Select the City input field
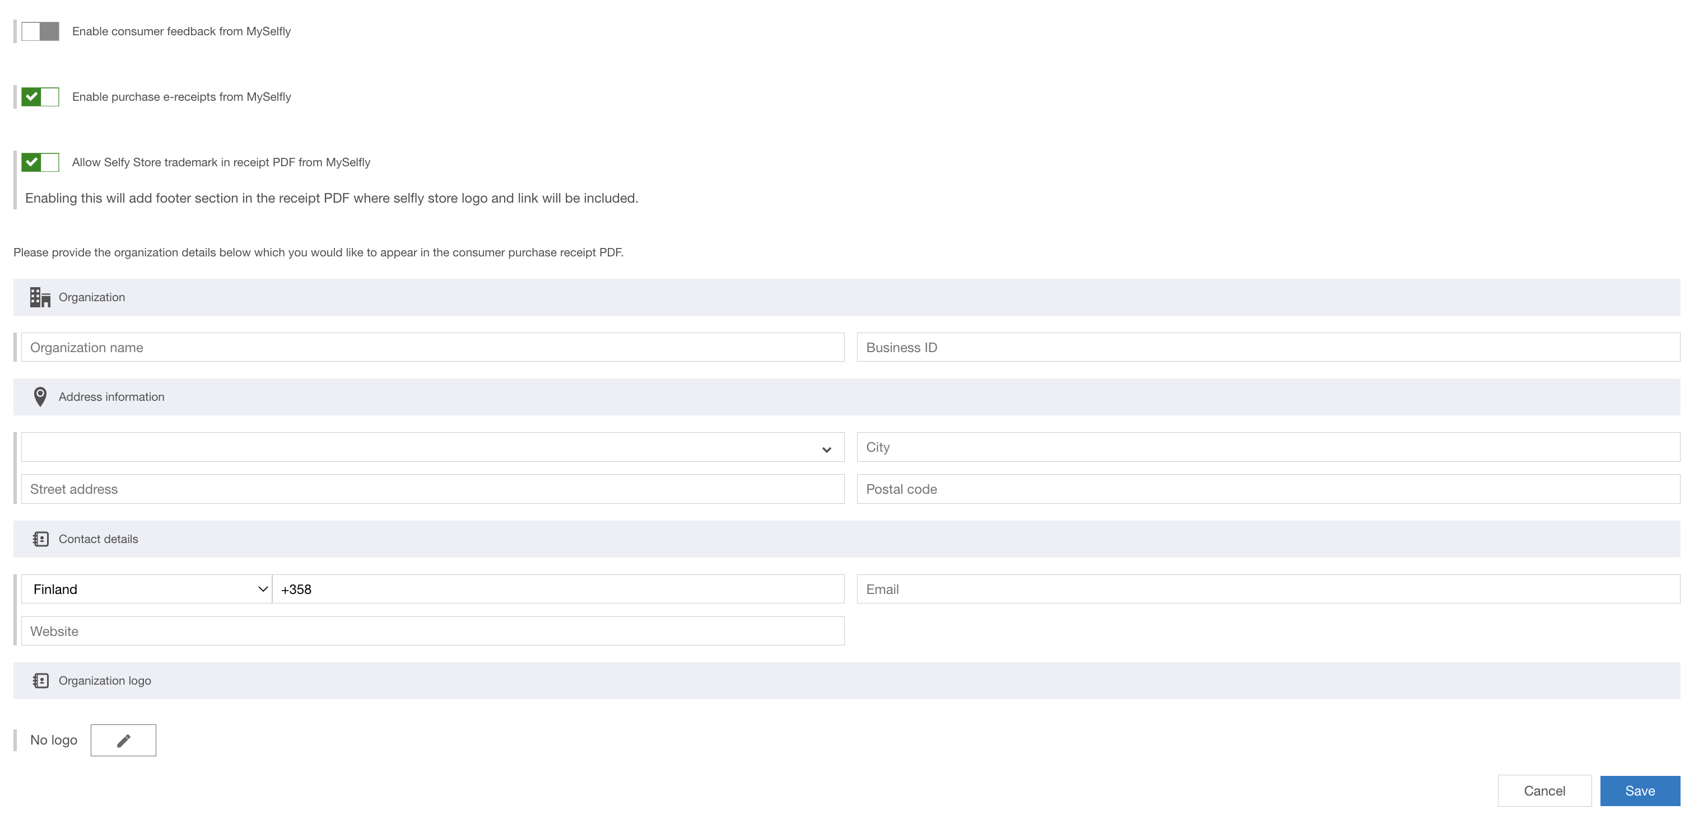This screenshot has width=1694, height=833. (1268, 447)
